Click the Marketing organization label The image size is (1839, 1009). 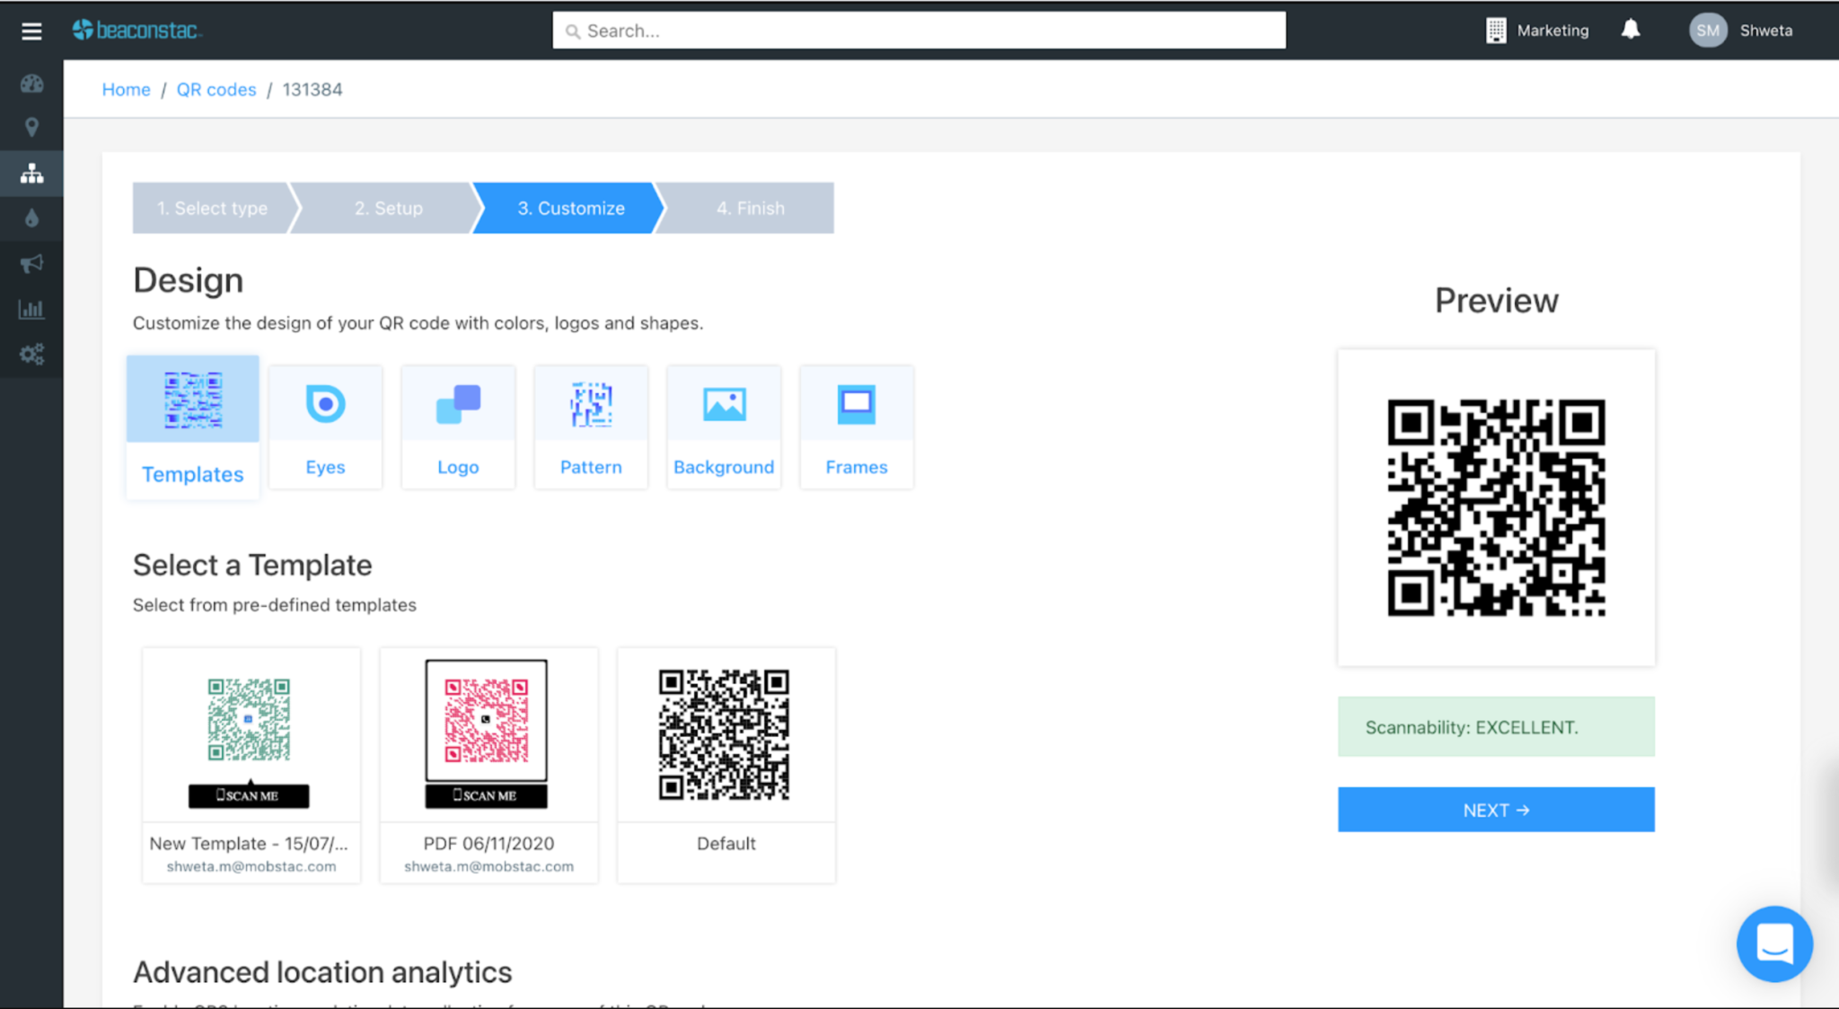[1553, 31]
